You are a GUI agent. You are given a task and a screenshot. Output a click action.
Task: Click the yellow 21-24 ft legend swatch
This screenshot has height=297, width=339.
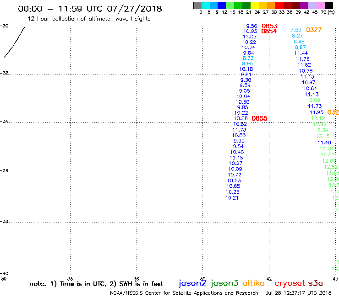pos(255,5)
